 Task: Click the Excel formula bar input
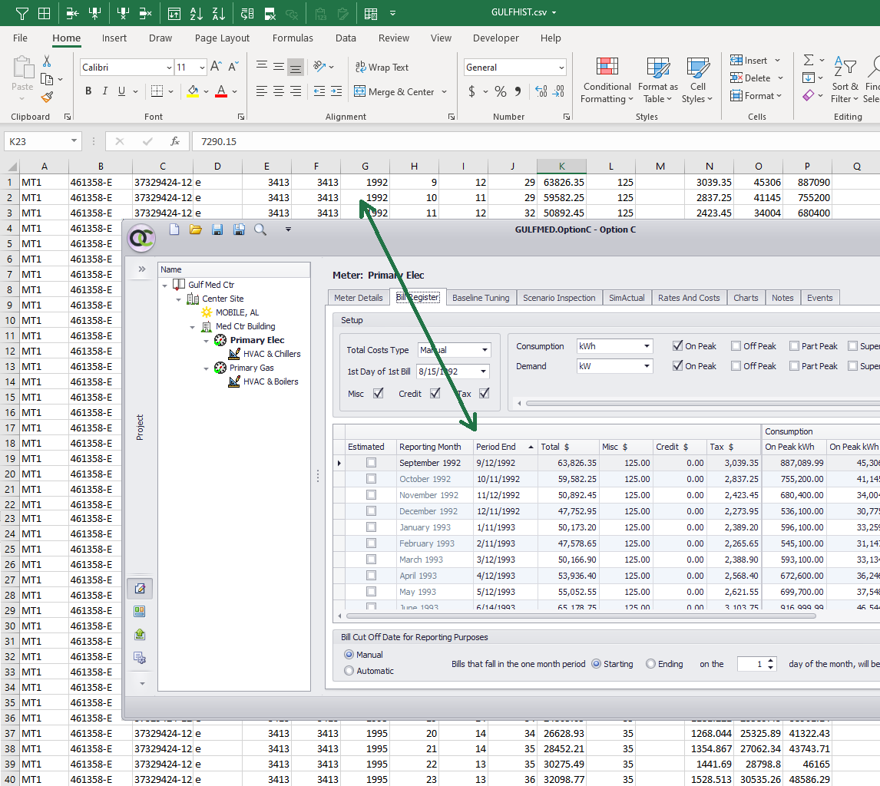pos(536,141)
